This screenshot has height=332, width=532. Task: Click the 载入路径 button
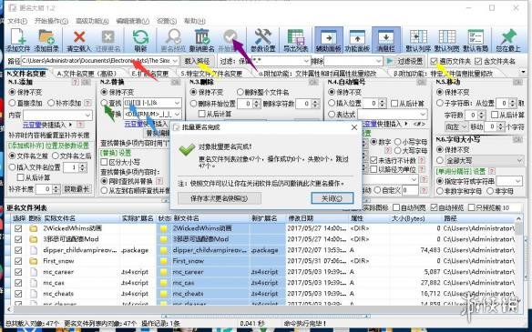coord(197,61)
